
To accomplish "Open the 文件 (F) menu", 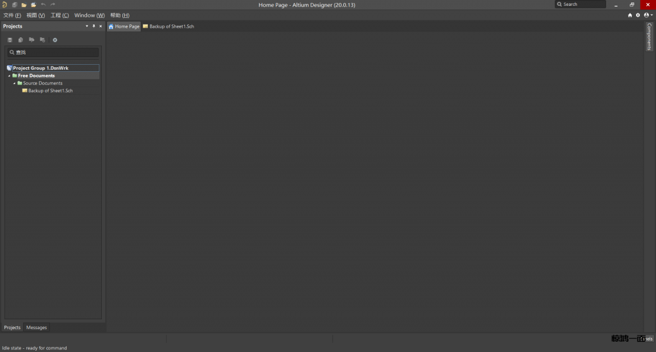I will click(x=12, y=15).
